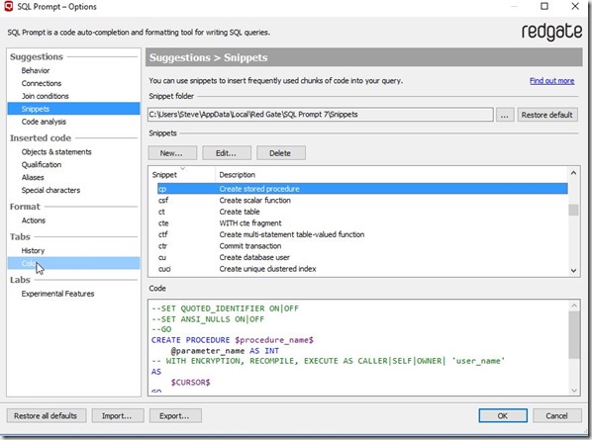
Task: Close the SQL Prompt Options window
Action: coord(575,6)
